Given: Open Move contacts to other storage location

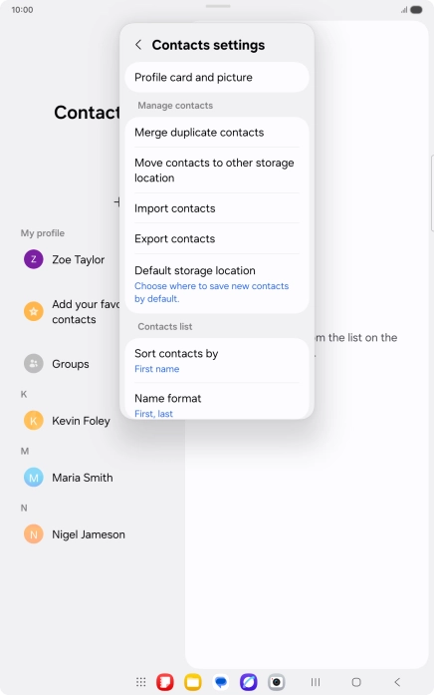Looking at the screenshot, I should (x=217, y=171).
